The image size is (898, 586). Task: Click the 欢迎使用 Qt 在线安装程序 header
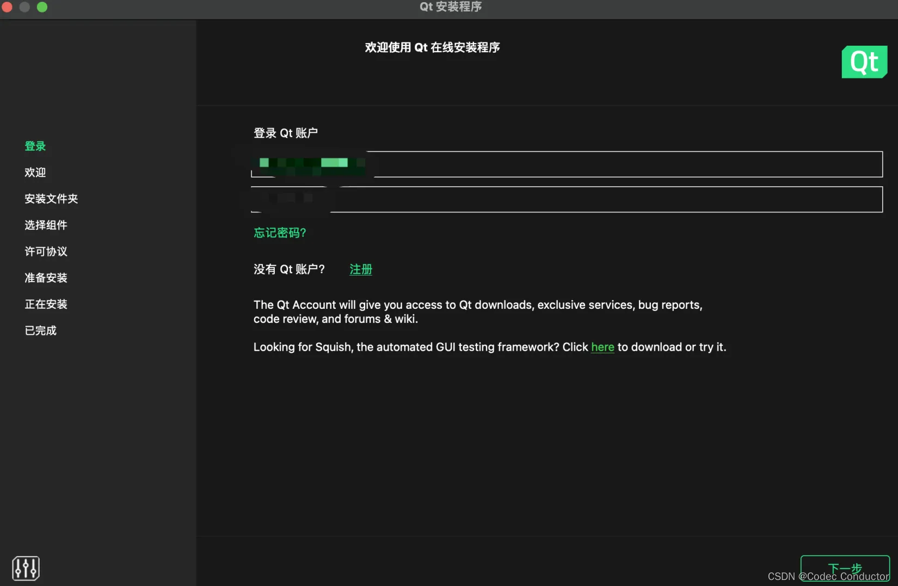432,47
